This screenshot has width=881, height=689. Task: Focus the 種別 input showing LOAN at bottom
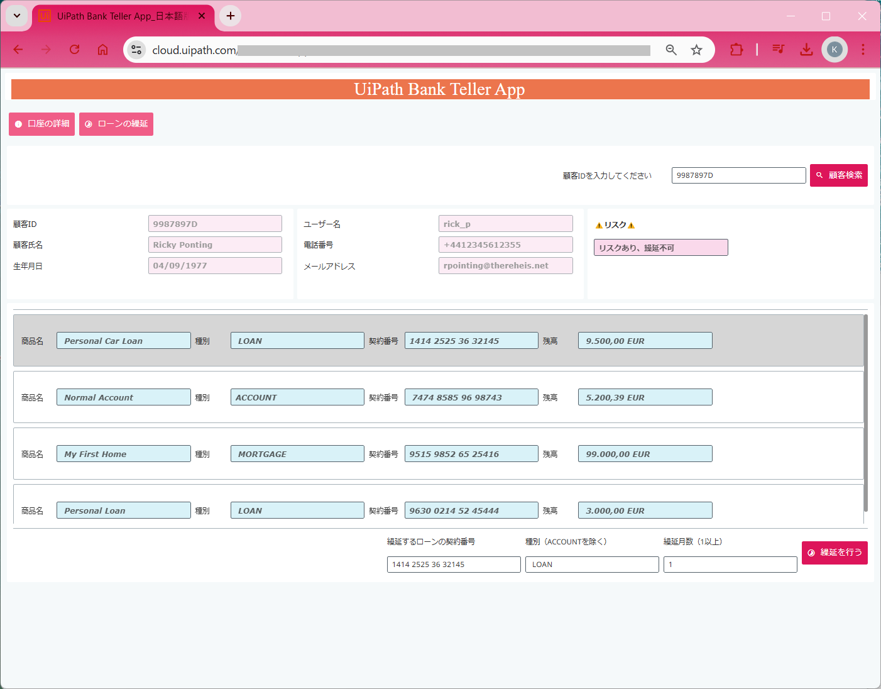coord(592,565)
